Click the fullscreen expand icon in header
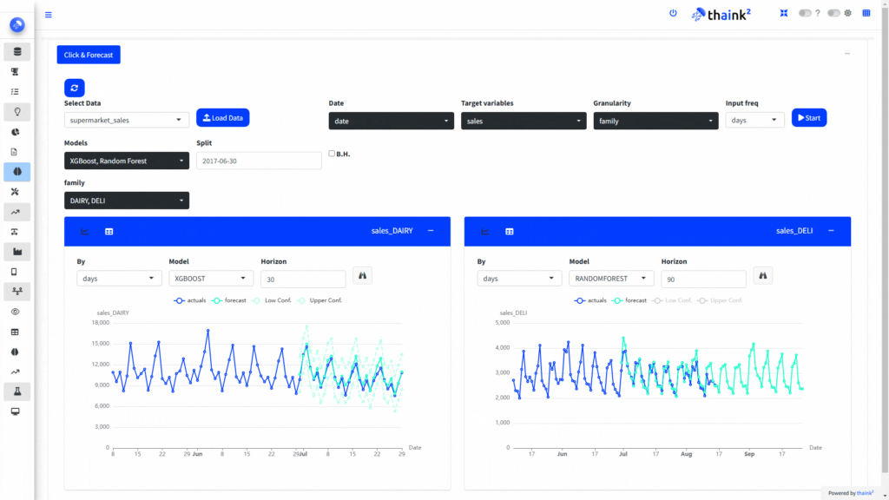This screenshot has height=500, width=889. coord(784,13)
